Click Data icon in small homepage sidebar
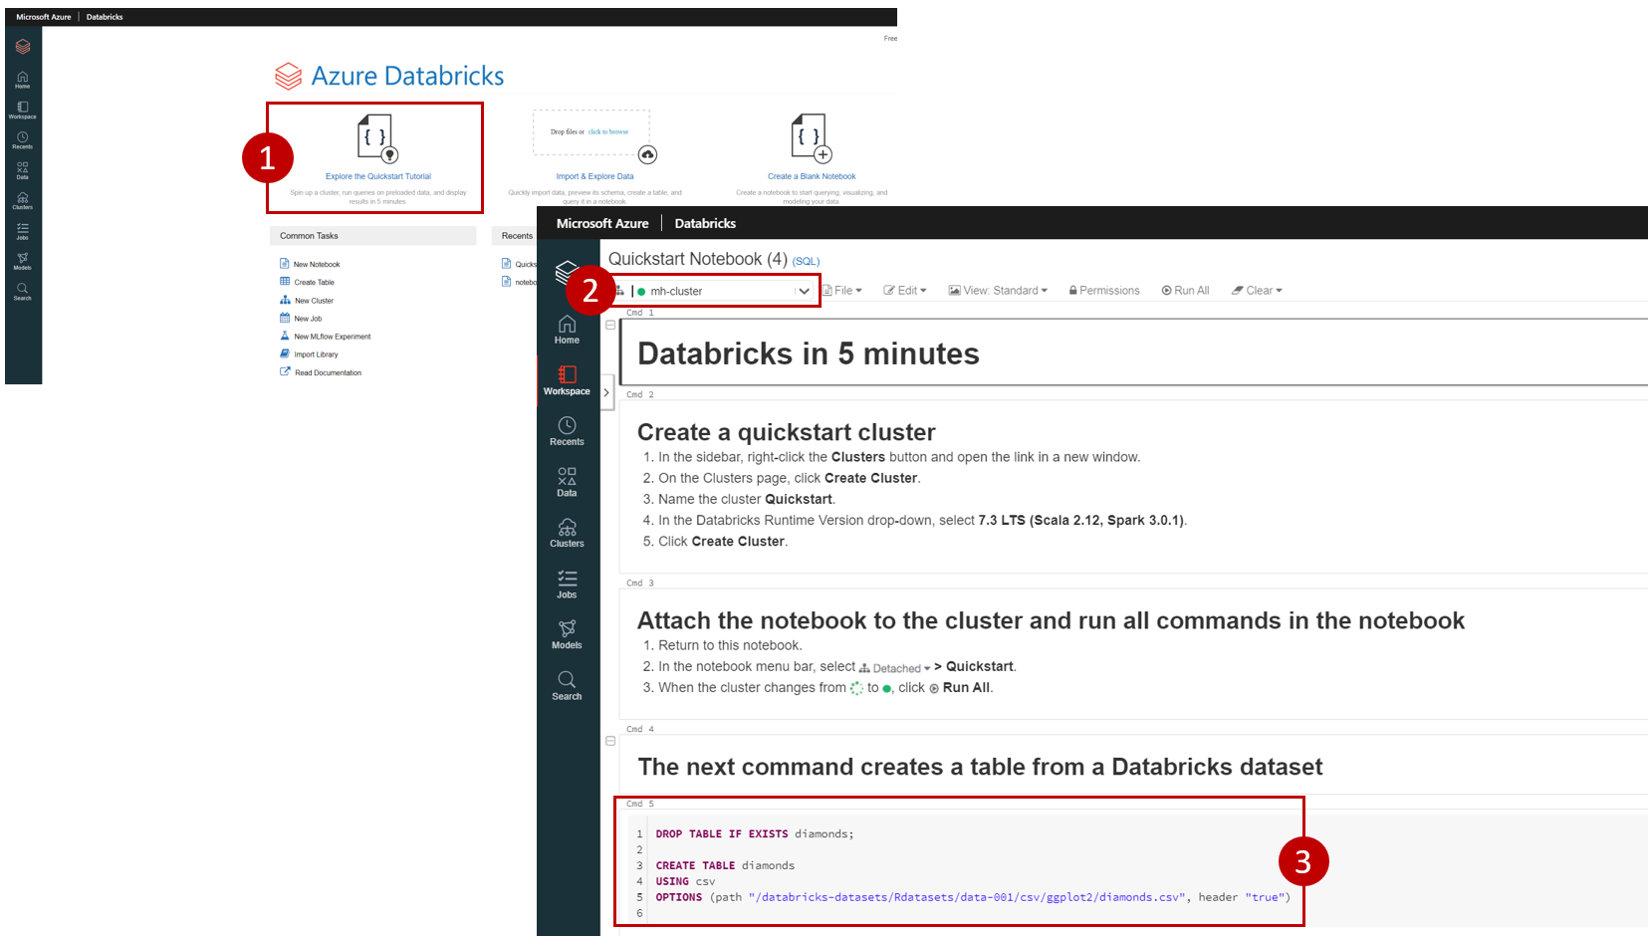The image size is (1648, 936). pos(22,170)
